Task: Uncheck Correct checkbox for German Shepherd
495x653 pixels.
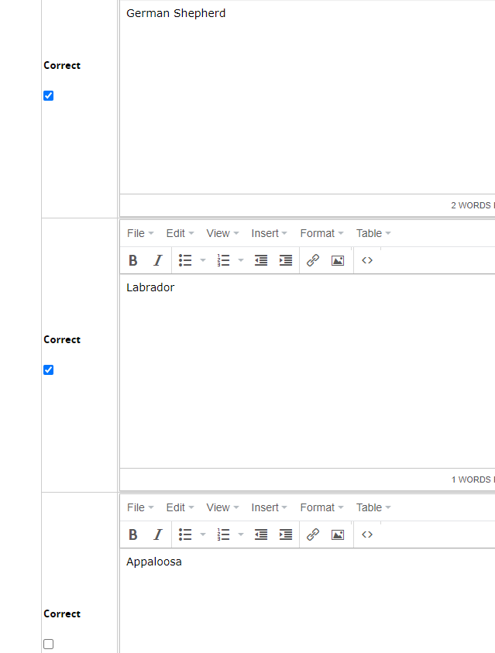Action: 49,96
